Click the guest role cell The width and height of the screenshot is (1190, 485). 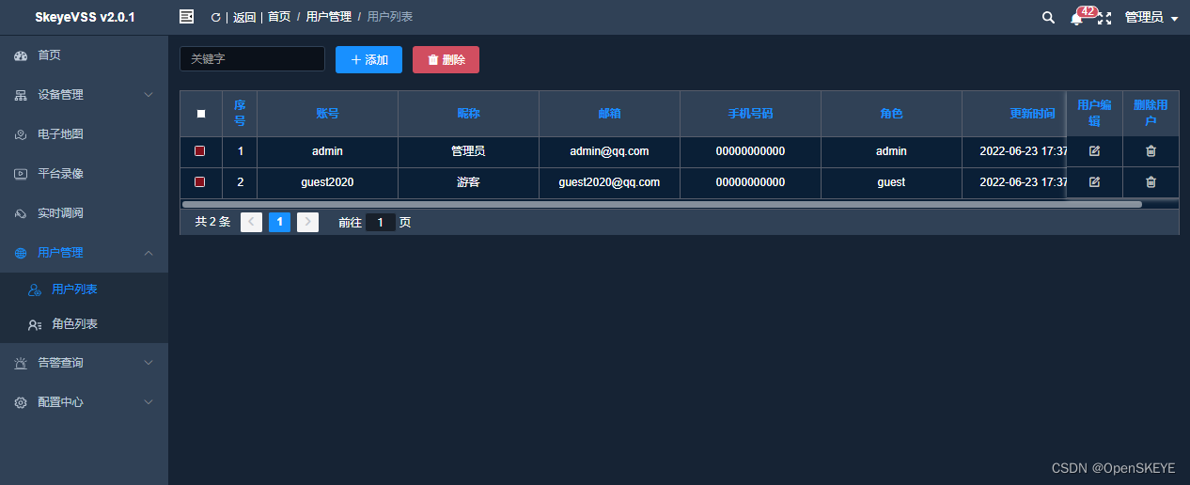point(891,182)
